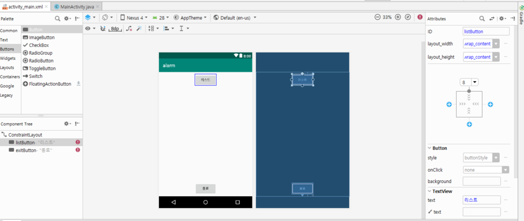The image size is (524, 221).
Task: Pick RadioButton widget in the palette
Action: point(52,61)
